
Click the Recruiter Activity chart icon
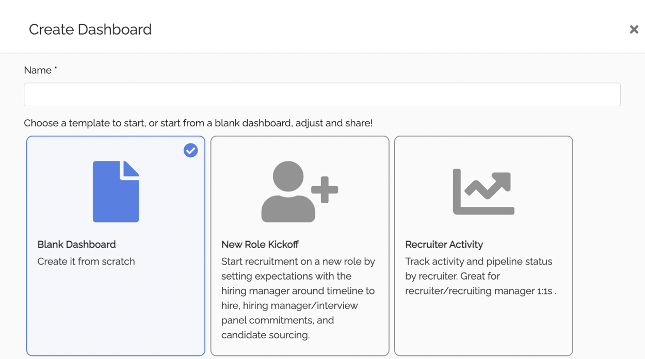pyautogui.click(x=483, y=191)
